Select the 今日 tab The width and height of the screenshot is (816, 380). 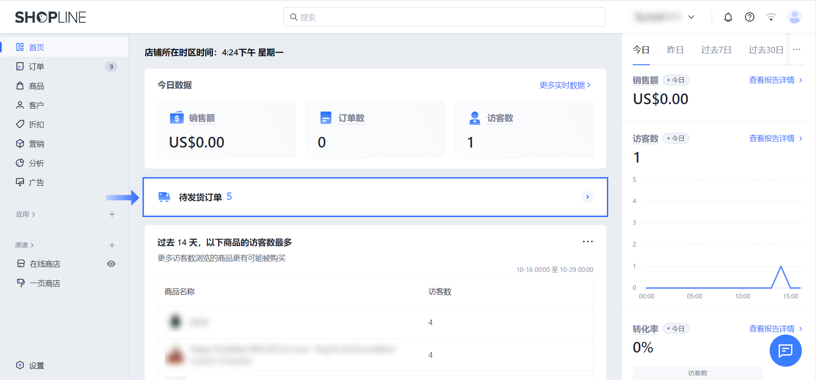pyautogui.click(x=641, y=50)
